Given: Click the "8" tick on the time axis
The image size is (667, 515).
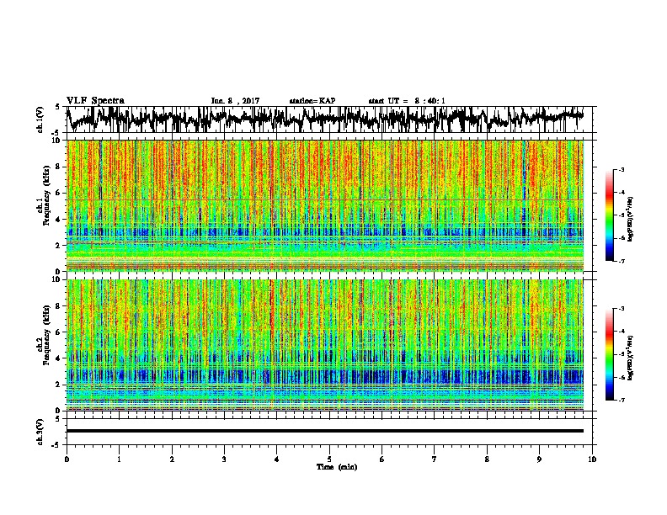Looking at the screenshot, I should pyautogui.click(x=487, y=459).
